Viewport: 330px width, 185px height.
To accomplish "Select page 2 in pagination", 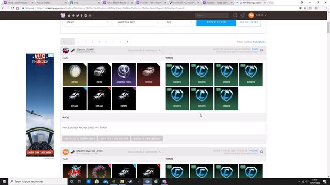I will (x=78, y=42).
